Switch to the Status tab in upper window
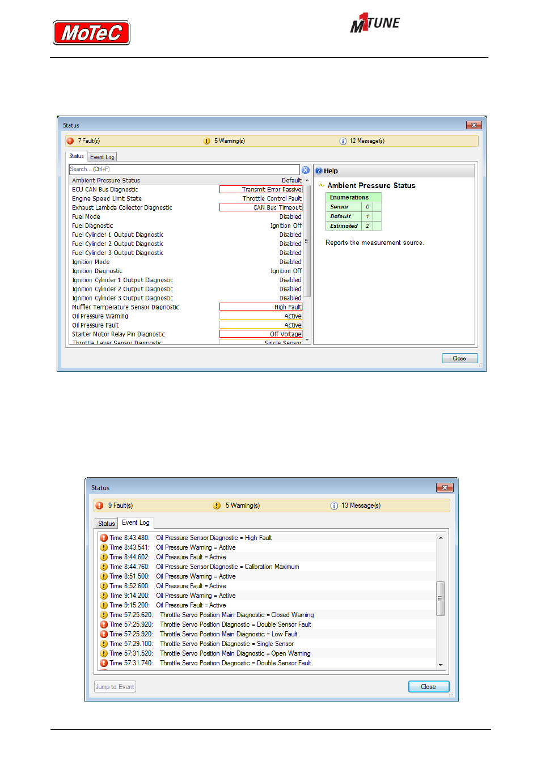Screen dimensions: 541x765 [x=77, y=156]
